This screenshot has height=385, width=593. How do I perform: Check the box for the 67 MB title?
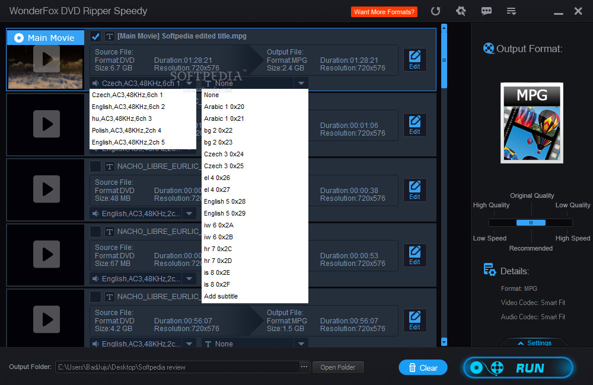click(x=95, y=231)
